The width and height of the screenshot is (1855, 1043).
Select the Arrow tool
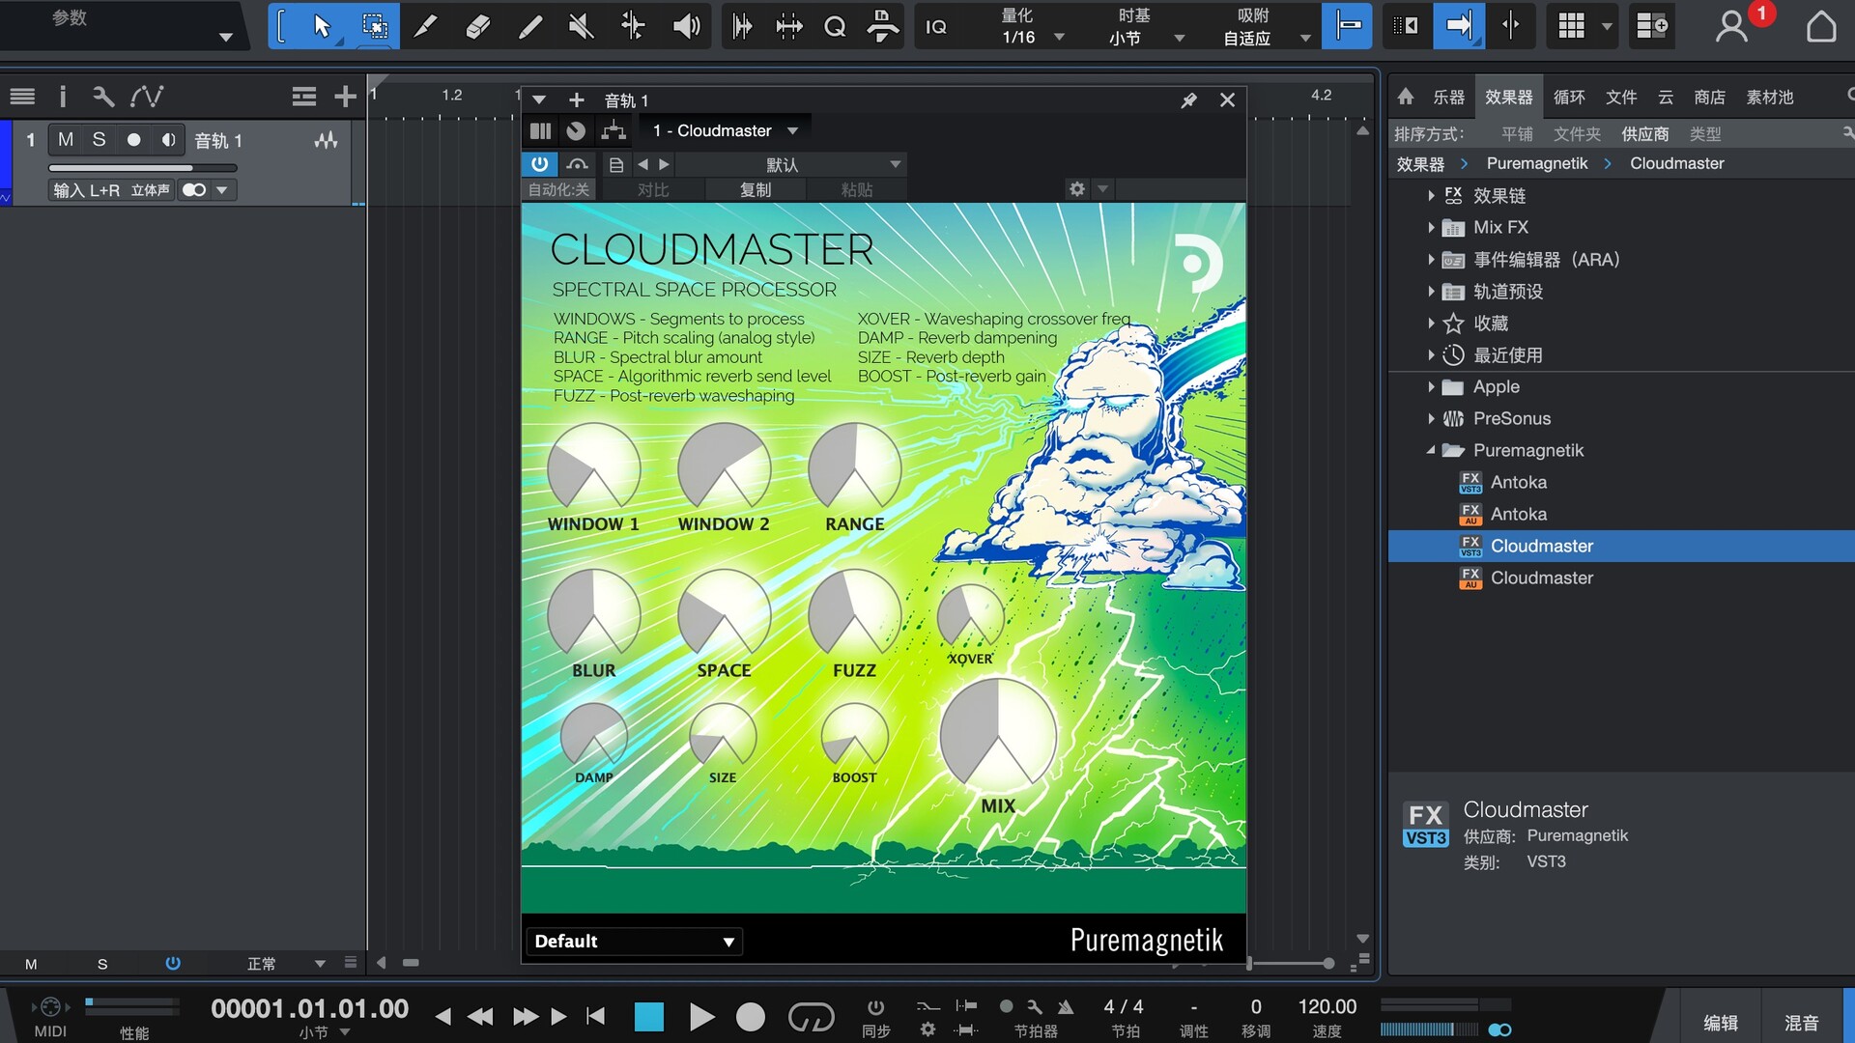(x=322, y=26)
